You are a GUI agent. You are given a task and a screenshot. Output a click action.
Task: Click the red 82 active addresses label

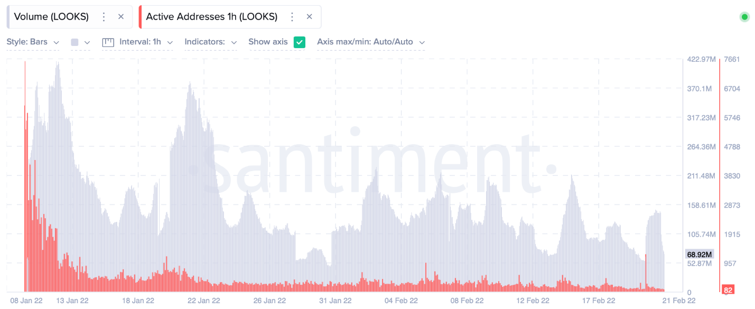click(x=728, y=290)
